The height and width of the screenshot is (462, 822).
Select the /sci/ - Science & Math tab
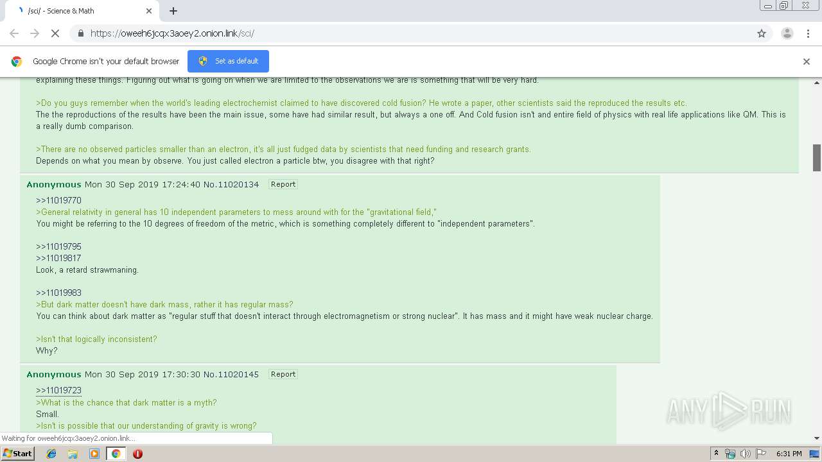point(83,11)
